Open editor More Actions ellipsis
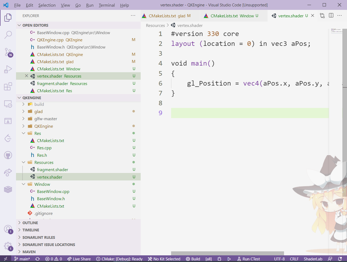 point(340,15)
